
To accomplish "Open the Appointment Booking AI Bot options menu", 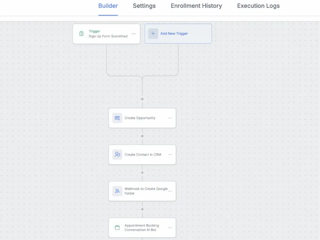I will [170, 228].
